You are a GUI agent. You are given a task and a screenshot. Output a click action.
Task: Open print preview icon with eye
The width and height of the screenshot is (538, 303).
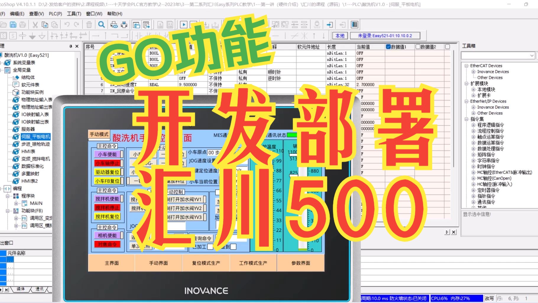[x=114, y=25]
